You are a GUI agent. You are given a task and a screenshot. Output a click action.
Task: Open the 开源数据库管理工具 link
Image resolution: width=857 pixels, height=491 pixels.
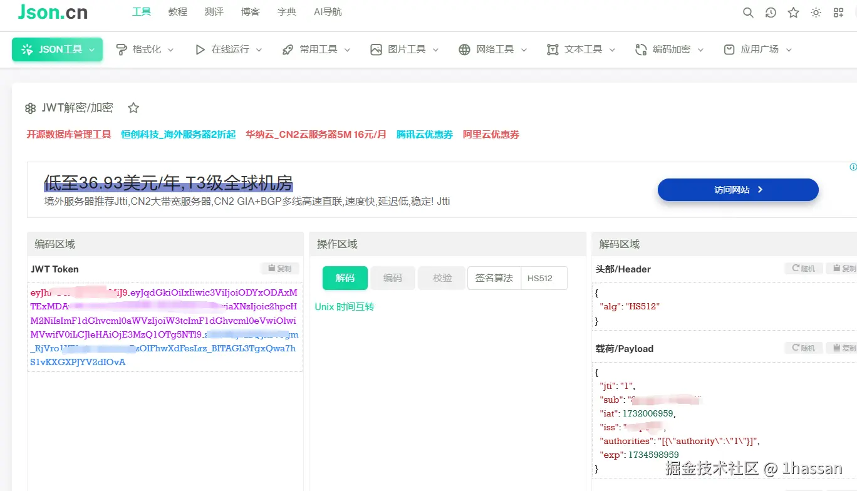[69, 135]
